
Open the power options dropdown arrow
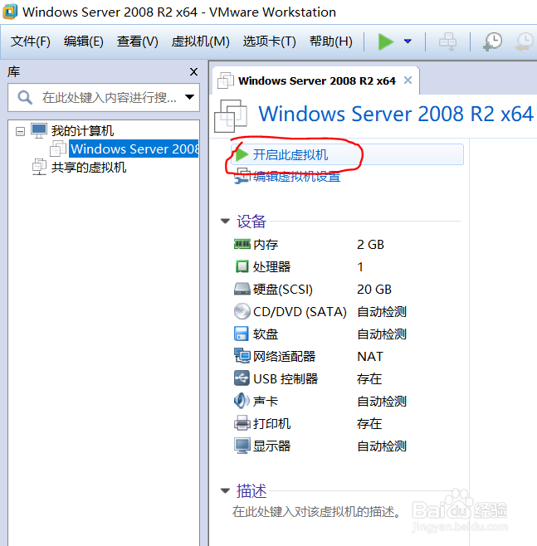pos(408,41)
